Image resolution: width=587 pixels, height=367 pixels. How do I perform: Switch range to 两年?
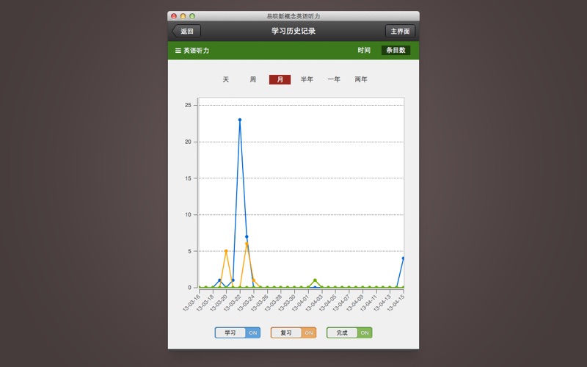(x=361, y=79)
